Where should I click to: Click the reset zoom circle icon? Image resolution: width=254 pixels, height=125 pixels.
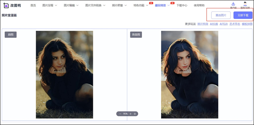[x=135, y=114]
